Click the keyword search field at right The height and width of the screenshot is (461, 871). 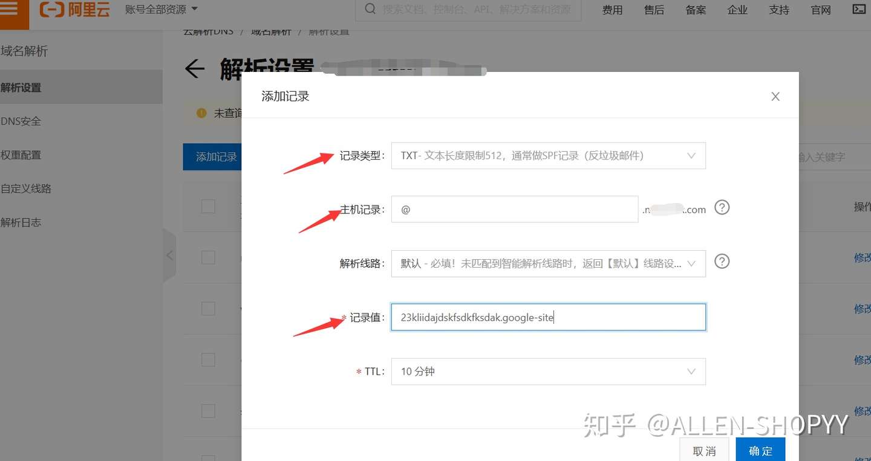coord(835,157)
